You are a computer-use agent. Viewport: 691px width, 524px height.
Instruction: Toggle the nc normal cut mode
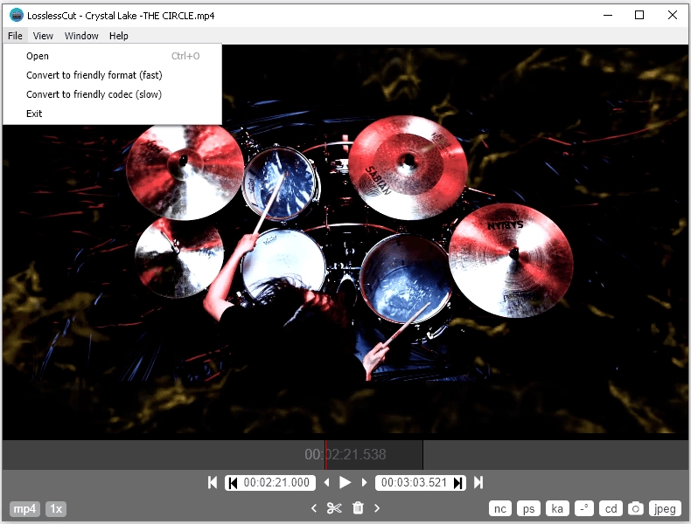click(500, 508)
